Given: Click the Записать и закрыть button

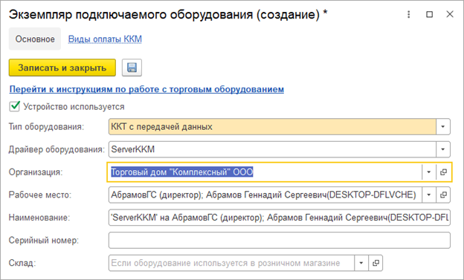Looking at the screenshot, I should 62,68.
